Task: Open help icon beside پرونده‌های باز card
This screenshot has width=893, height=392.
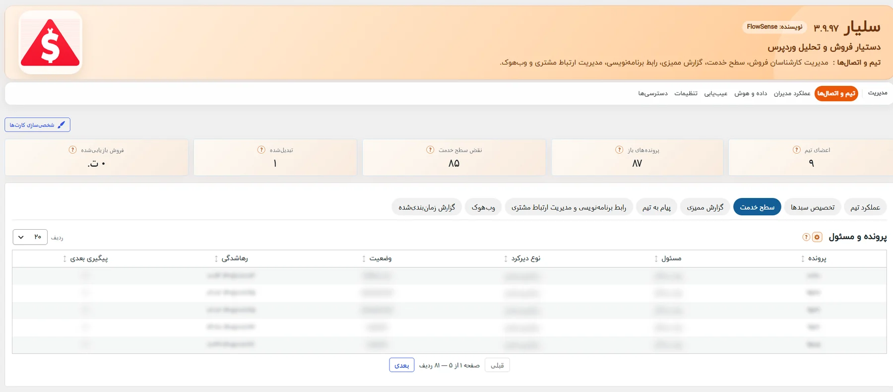Action: [x=619, y=150]
